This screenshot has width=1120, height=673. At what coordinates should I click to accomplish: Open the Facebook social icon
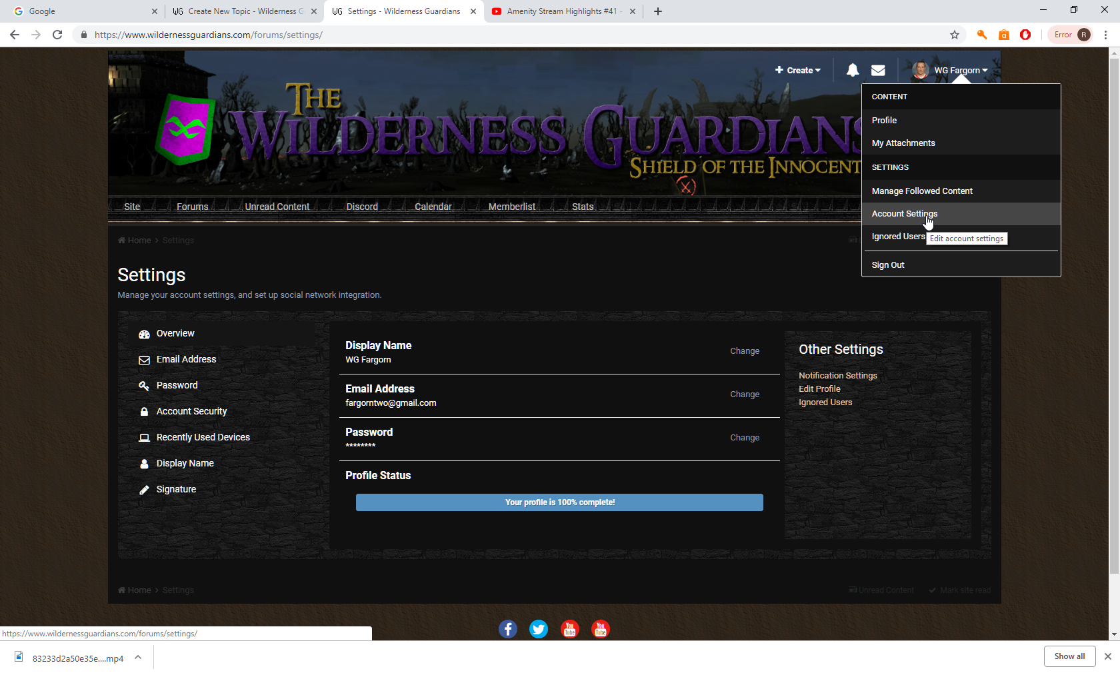508,629
